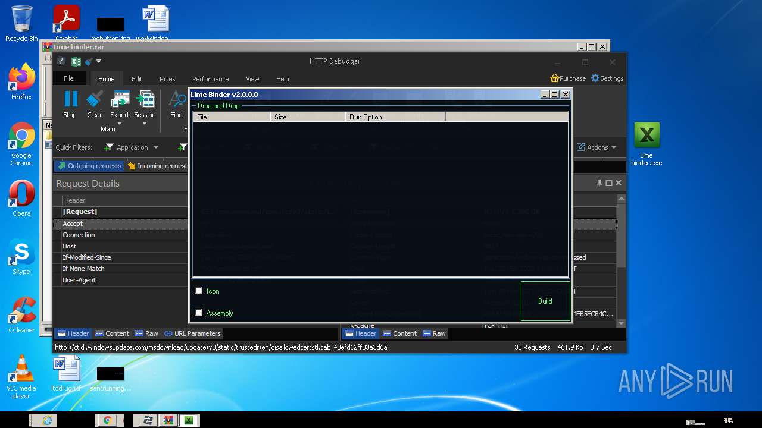The width and height of the screenshot is (762, 428).
Task: Open the response Header tab at bottom right
Action: 360,333
